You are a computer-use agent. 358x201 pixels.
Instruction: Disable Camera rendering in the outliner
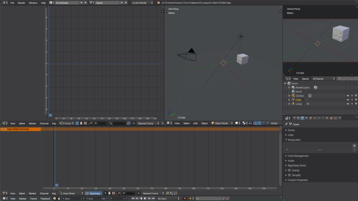click(x=356, y=96)
